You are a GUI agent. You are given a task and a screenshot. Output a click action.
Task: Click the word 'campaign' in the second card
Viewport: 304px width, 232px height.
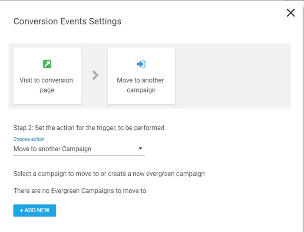141,90
